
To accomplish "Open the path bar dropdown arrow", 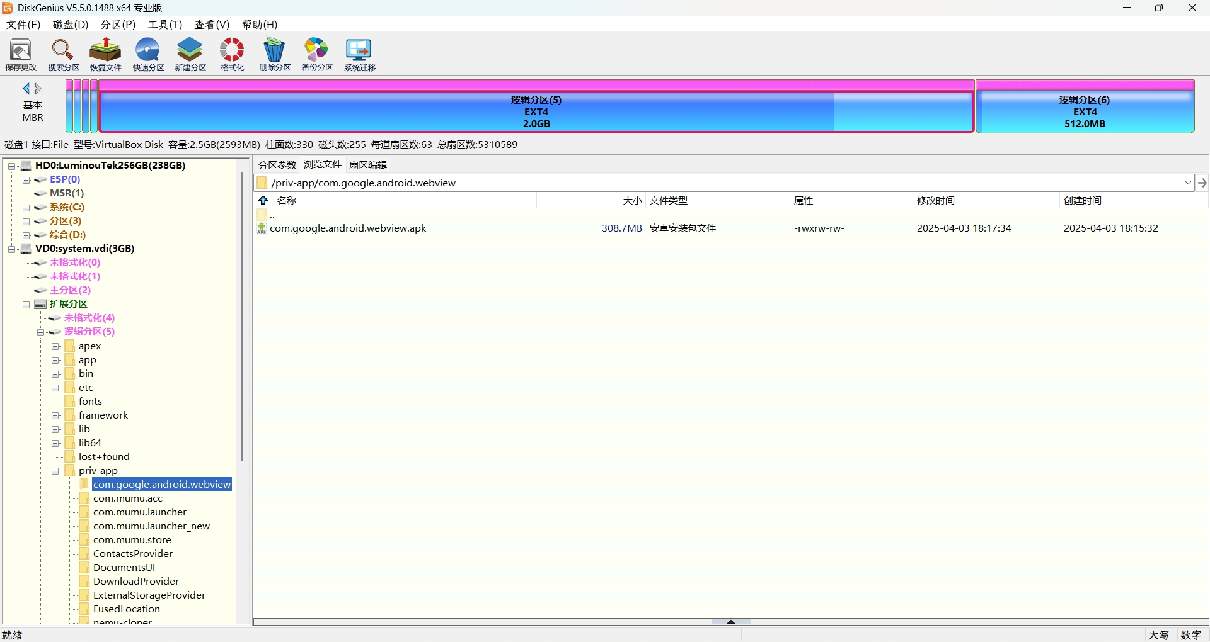I will click(x=1187, y=183).
